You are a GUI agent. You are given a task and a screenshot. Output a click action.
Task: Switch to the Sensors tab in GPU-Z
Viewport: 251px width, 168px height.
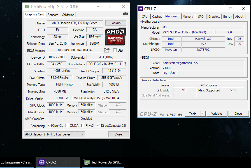click(53, 15)
